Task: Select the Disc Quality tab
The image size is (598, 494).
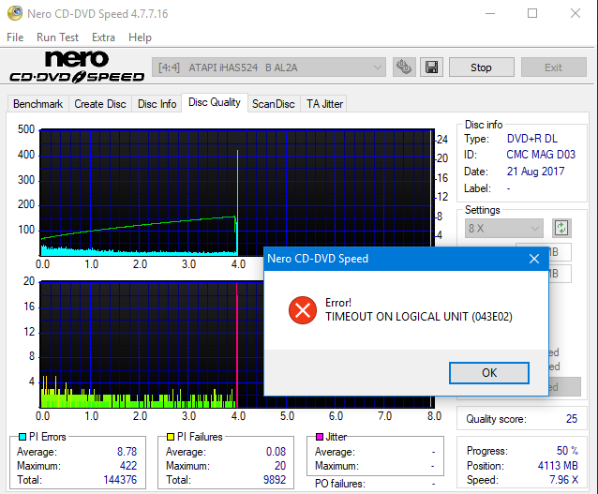Action: [x=215, y=102]
